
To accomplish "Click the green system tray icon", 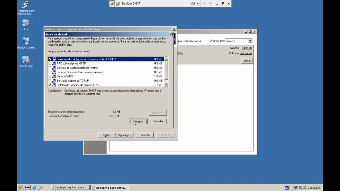I will 300,188.
